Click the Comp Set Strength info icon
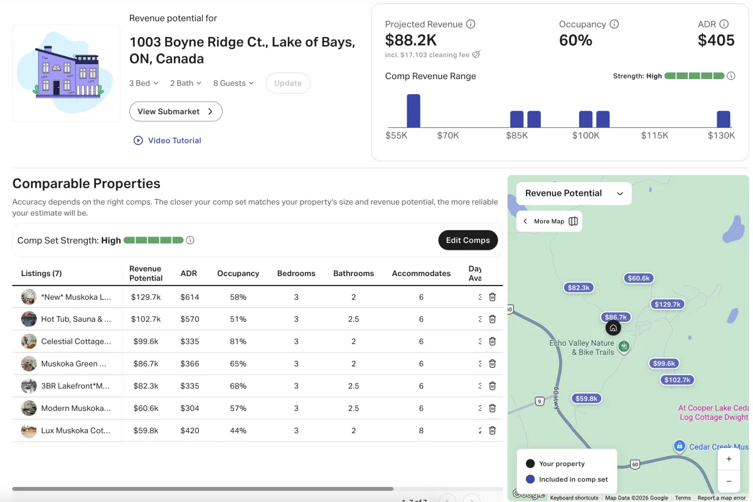Image resolution: width=753 pixels, height=502 pixels. 190,240
